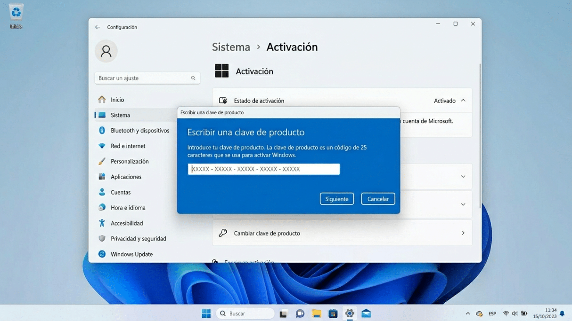Go back using Settings back arrow

point(98,27)
